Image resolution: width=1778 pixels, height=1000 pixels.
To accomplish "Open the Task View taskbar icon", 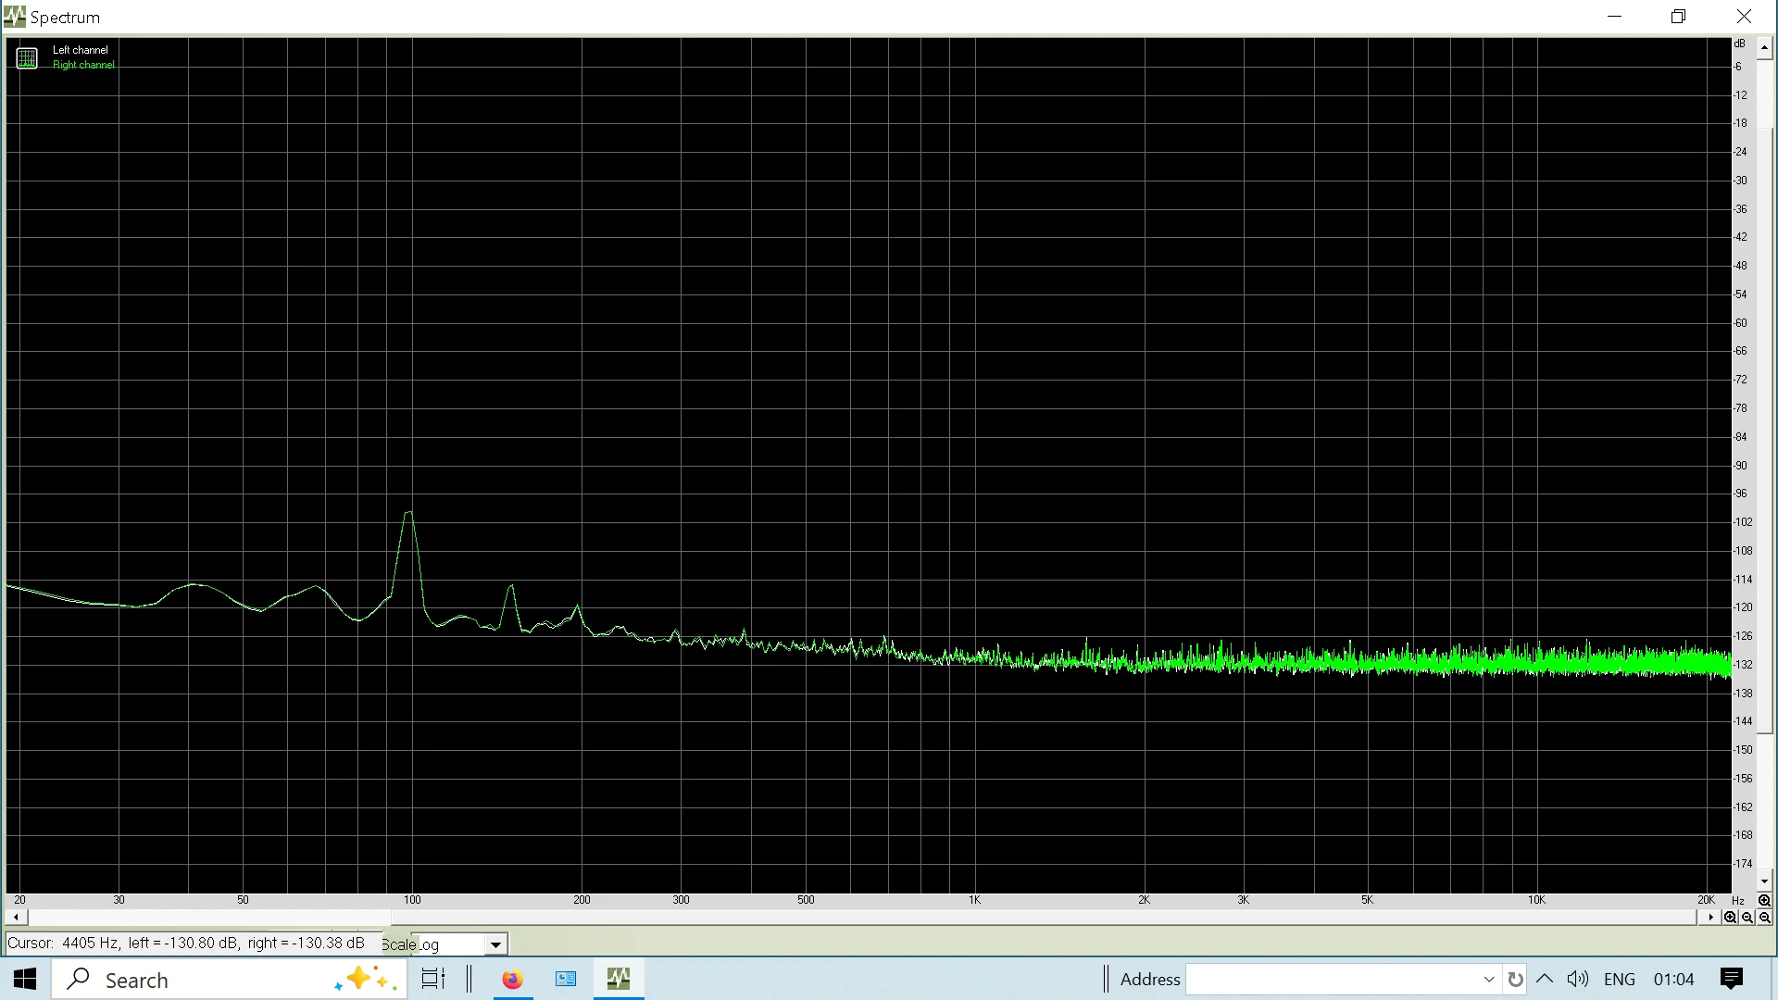I will click(x=432, y=979).
